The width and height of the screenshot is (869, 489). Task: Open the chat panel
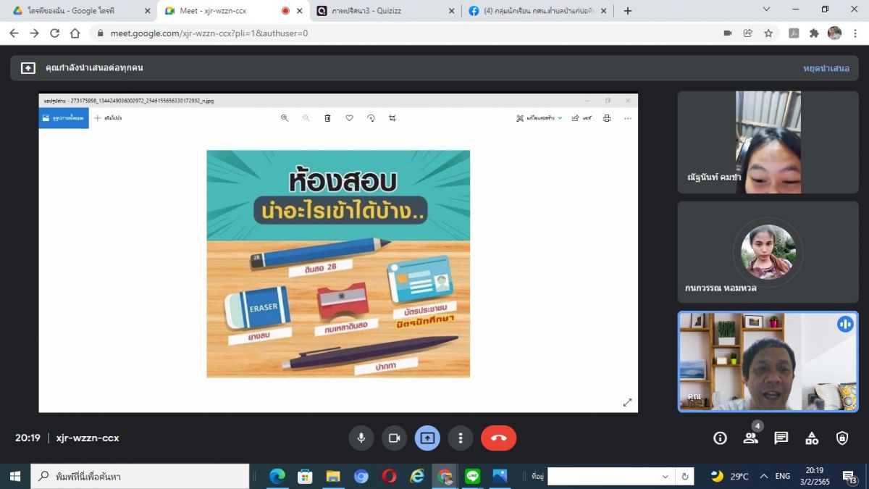781,438
